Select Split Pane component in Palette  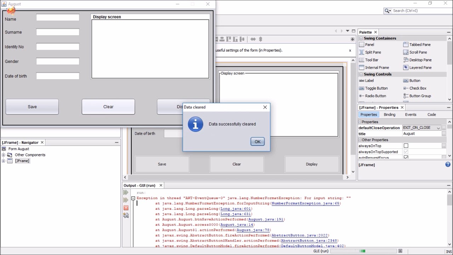[370, 52]
